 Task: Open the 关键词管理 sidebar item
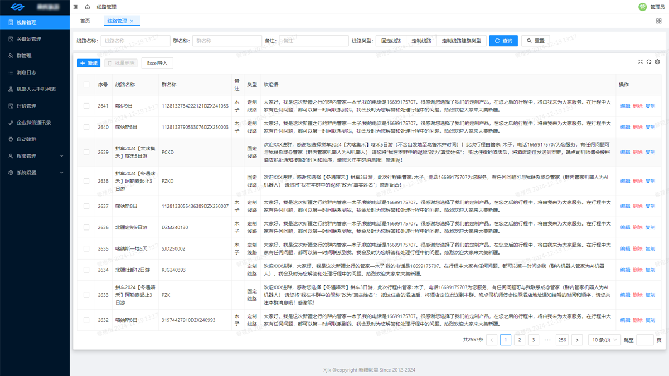pyautogui.click(x=35, y=39)
